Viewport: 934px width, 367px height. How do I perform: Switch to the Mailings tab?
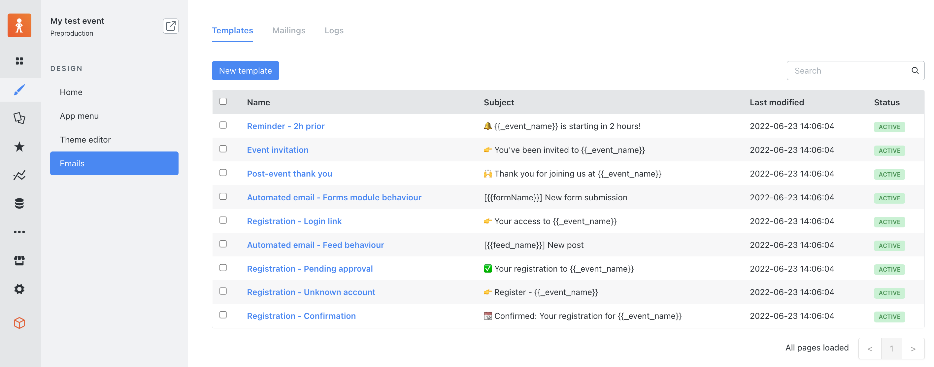[288, 30]
